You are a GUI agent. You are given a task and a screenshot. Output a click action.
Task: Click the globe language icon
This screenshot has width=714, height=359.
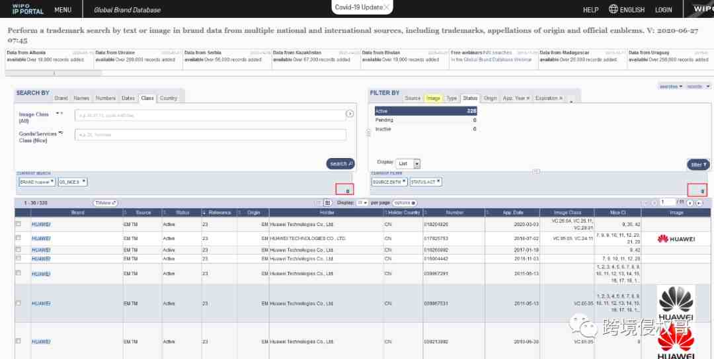coord(614,9)
